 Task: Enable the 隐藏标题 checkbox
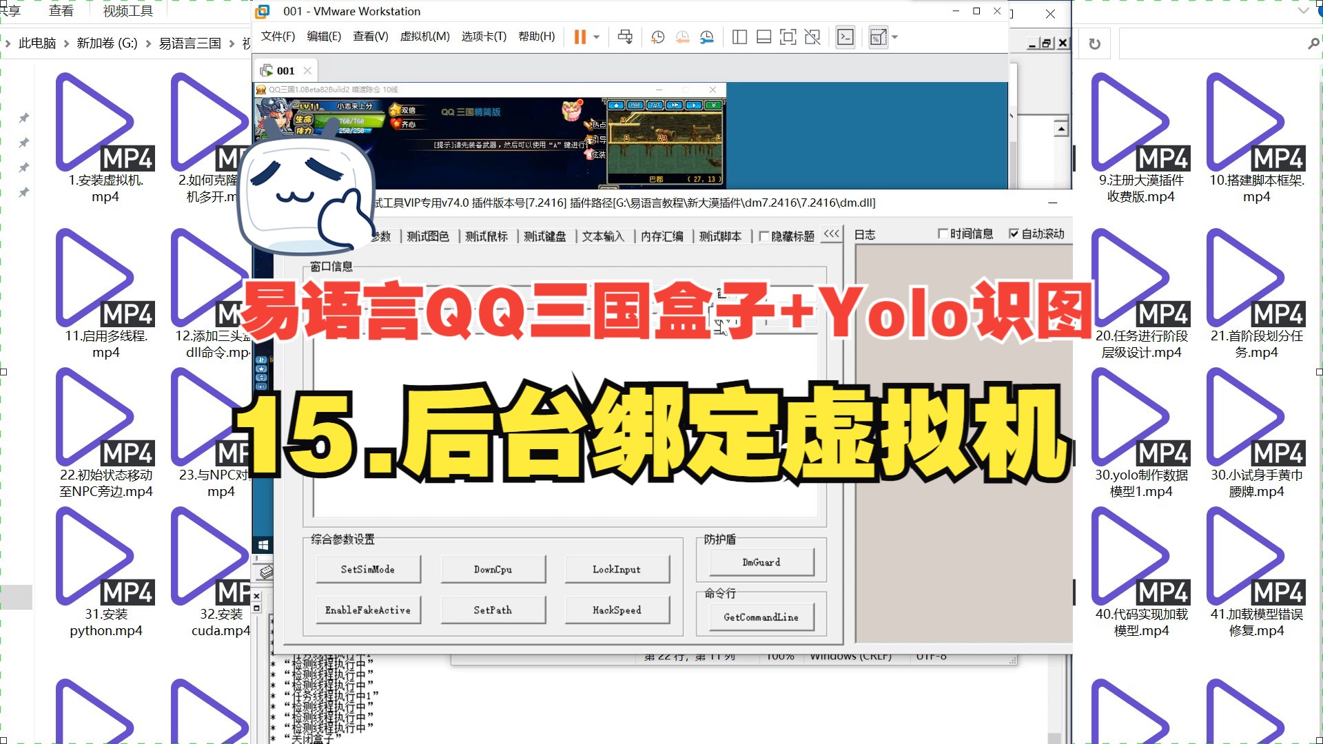[x=763, y=236]
